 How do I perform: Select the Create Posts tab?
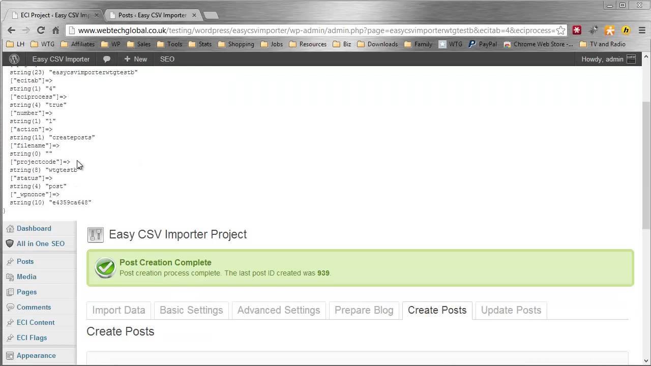click(x=437, y=310)
